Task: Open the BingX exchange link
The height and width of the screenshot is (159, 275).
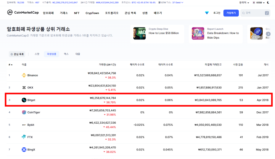Action: coord(31,149)
